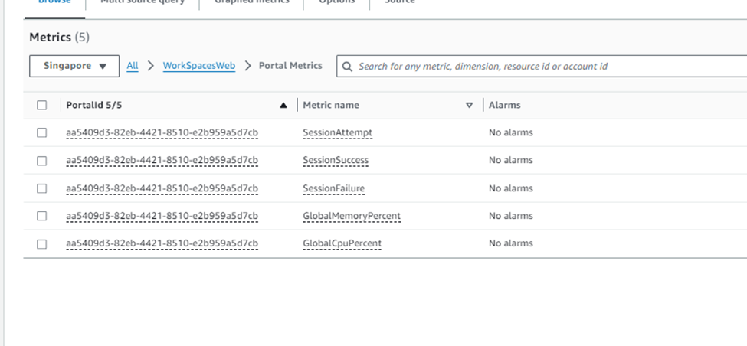
Task: Click Portal Metrics breadcrumb text
Action: tap(290, 66)
